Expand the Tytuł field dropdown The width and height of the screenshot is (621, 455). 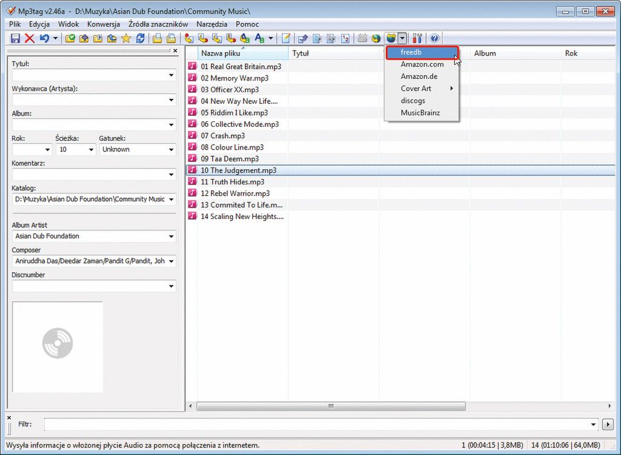coord(171,75)
